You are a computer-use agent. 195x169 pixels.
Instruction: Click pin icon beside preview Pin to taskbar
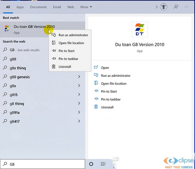[96, 99]
